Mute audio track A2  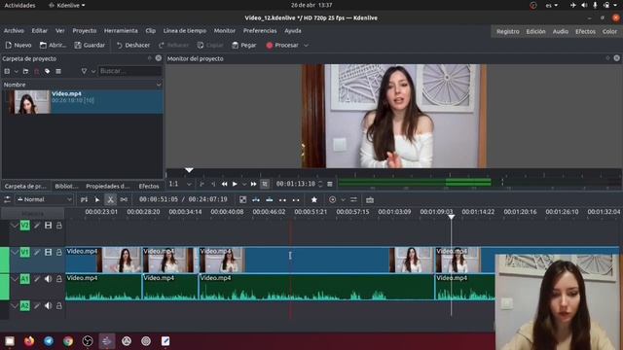pos(48,306)
